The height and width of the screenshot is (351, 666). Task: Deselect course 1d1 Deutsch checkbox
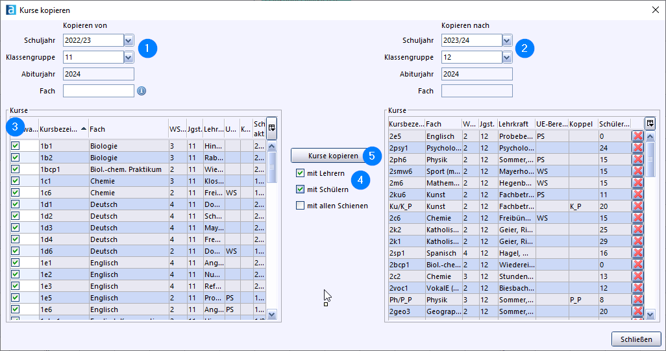(x=16, y=204)
